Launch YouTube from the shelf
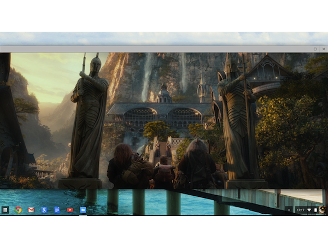This screenshot has height=246, width=328. (70, 210)
